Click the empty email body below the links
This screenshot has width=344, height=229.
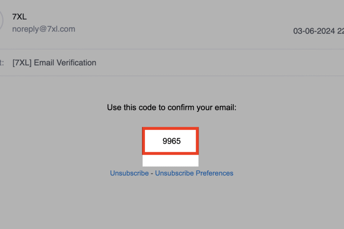pyautogui.click(x=172, y=203)
